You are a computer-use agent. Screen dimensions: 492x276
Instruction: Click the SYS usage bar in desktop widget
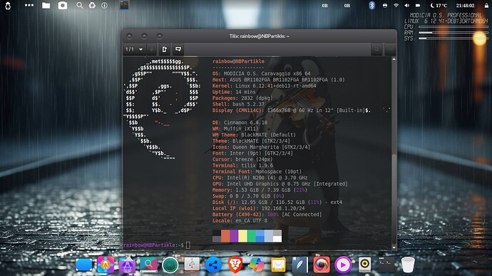453,39
